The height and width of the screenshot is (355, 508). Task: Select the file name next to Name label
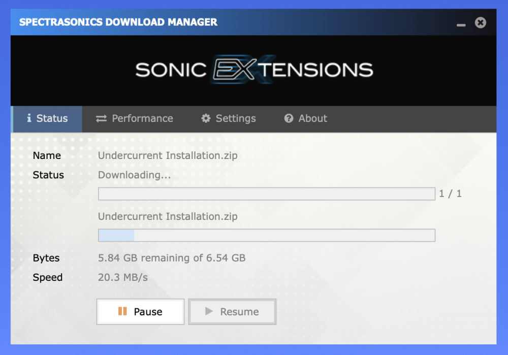point(168,155)
